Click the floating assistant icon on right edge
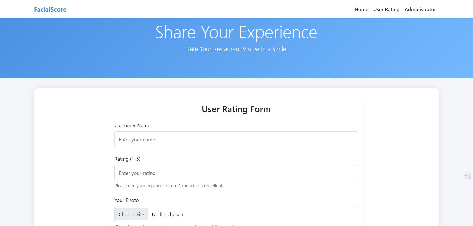Viewport: 473px width, 226px height. click(x=467, y=175)
